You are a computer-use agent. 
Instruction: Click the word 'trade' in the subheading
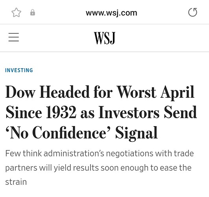184,154
